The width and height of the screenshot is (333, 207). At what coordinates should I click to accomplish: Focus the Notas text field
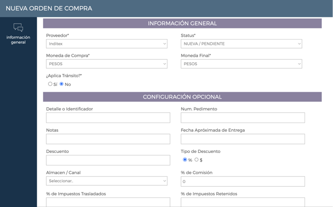coord(108,139)
